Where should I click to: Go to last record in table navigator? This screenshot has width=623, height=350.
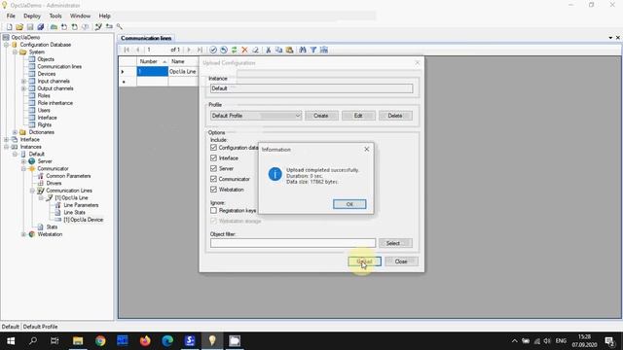pos(200,50)
